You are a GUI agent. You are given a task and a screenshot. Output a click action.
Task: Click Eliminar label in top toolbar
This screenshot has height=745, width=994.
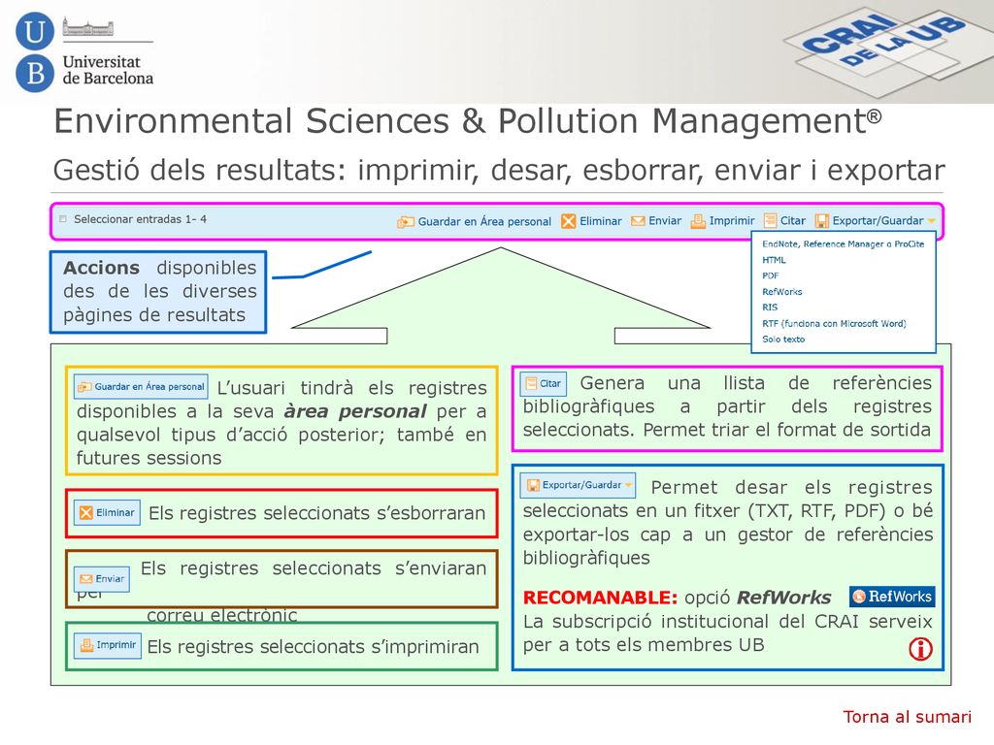(600, 221)
